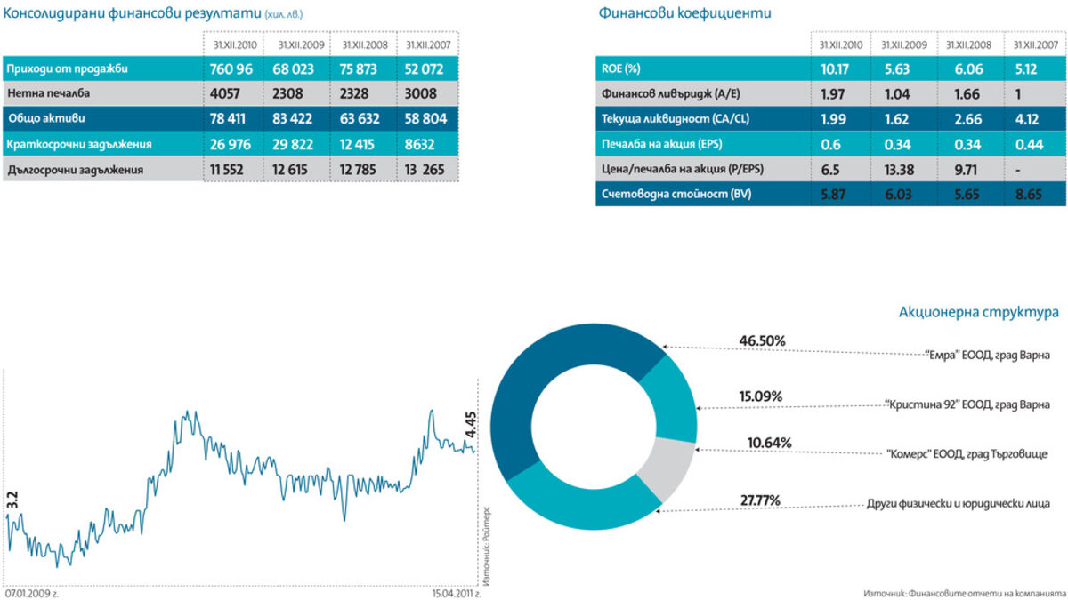Select the net profit value 2328
The height and width of the screenshot is (600, 1068).
tap(354, 92)
